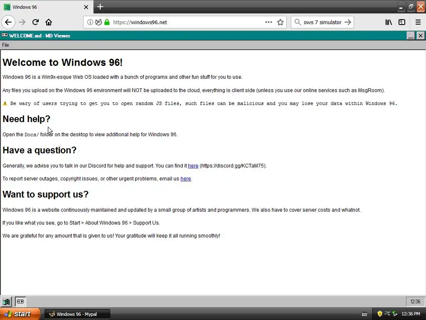This screenshot has width=426, height=320.
Task: Open the File menu in MD Viewer
Action: point(5,45)
